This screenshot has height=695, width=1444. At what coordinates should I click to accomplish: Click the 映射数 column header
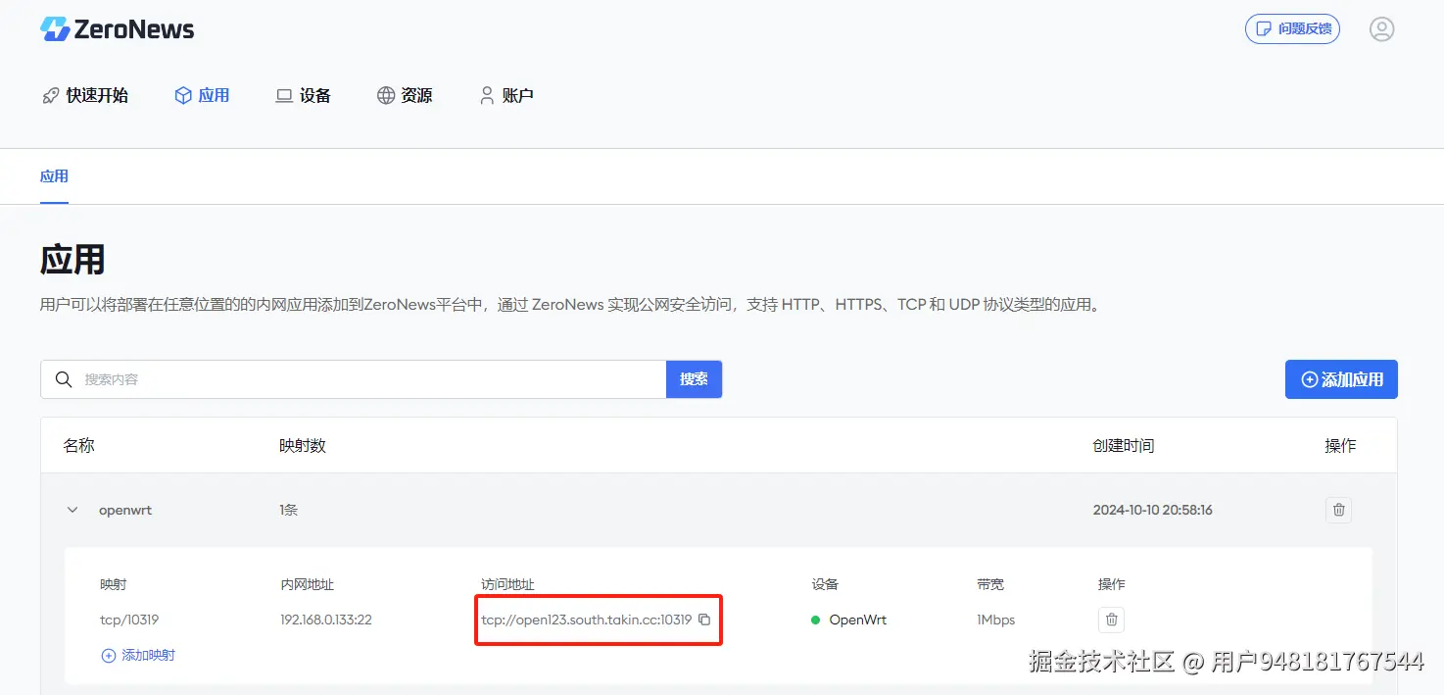303,445
